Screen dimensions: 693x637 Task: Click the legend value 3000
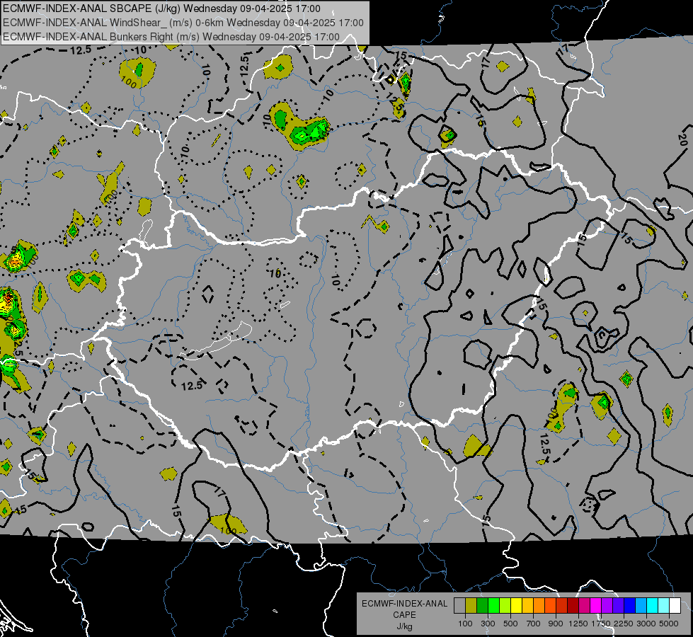click(x=646, y=624)
